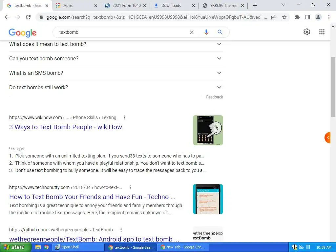Click the scrollbar up arrow
This screenshot has height=252, width=336.
pyautogui.click(x=333, y=26)
